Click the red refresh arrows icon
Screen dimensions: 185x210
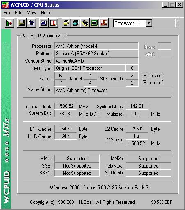tap(53, 23)
